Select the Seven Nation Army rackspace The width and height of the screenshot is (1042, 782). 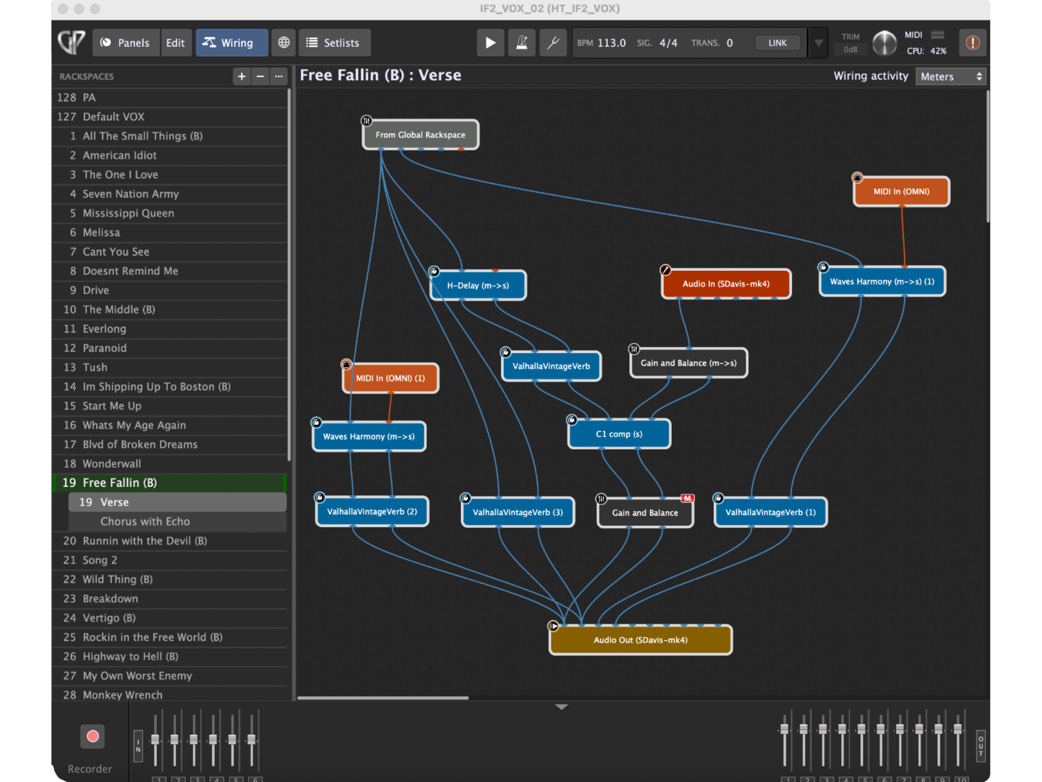pos(169,194)
